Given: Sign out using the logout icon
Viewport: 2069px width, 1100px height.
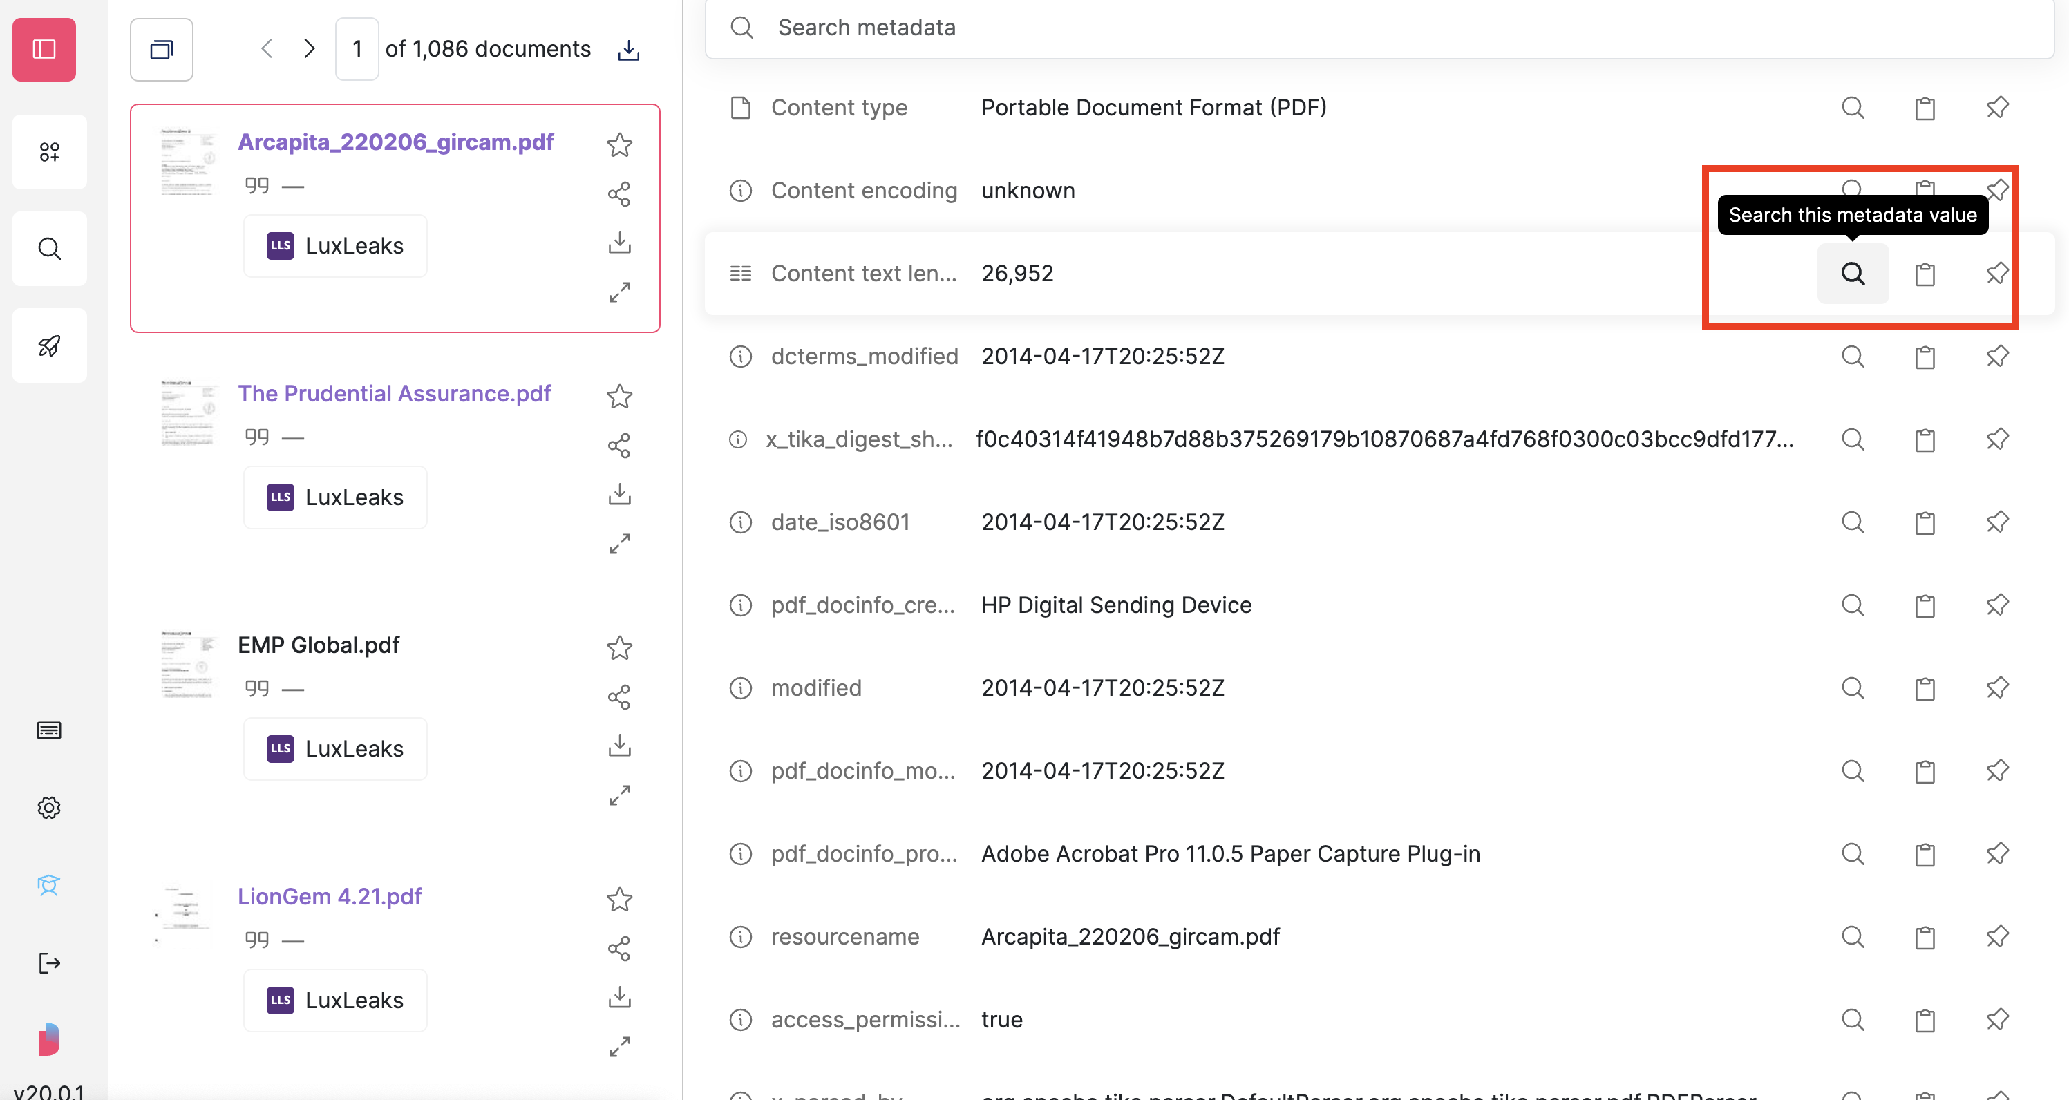Looking at the screenshot, I should 49,963.
